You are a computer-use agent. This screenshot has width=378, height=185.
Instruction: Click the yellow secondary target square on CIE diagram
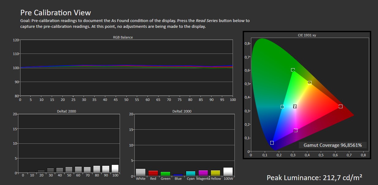click(310, 83)
